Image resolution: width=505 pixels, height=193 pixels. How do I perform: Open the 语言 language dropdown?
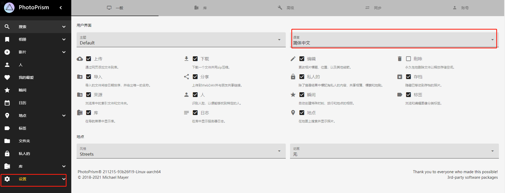click(394, 40)
